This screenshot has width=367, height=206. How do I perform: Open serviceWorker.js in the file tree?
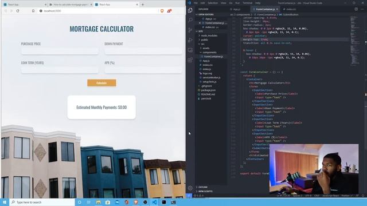point(212,78)
